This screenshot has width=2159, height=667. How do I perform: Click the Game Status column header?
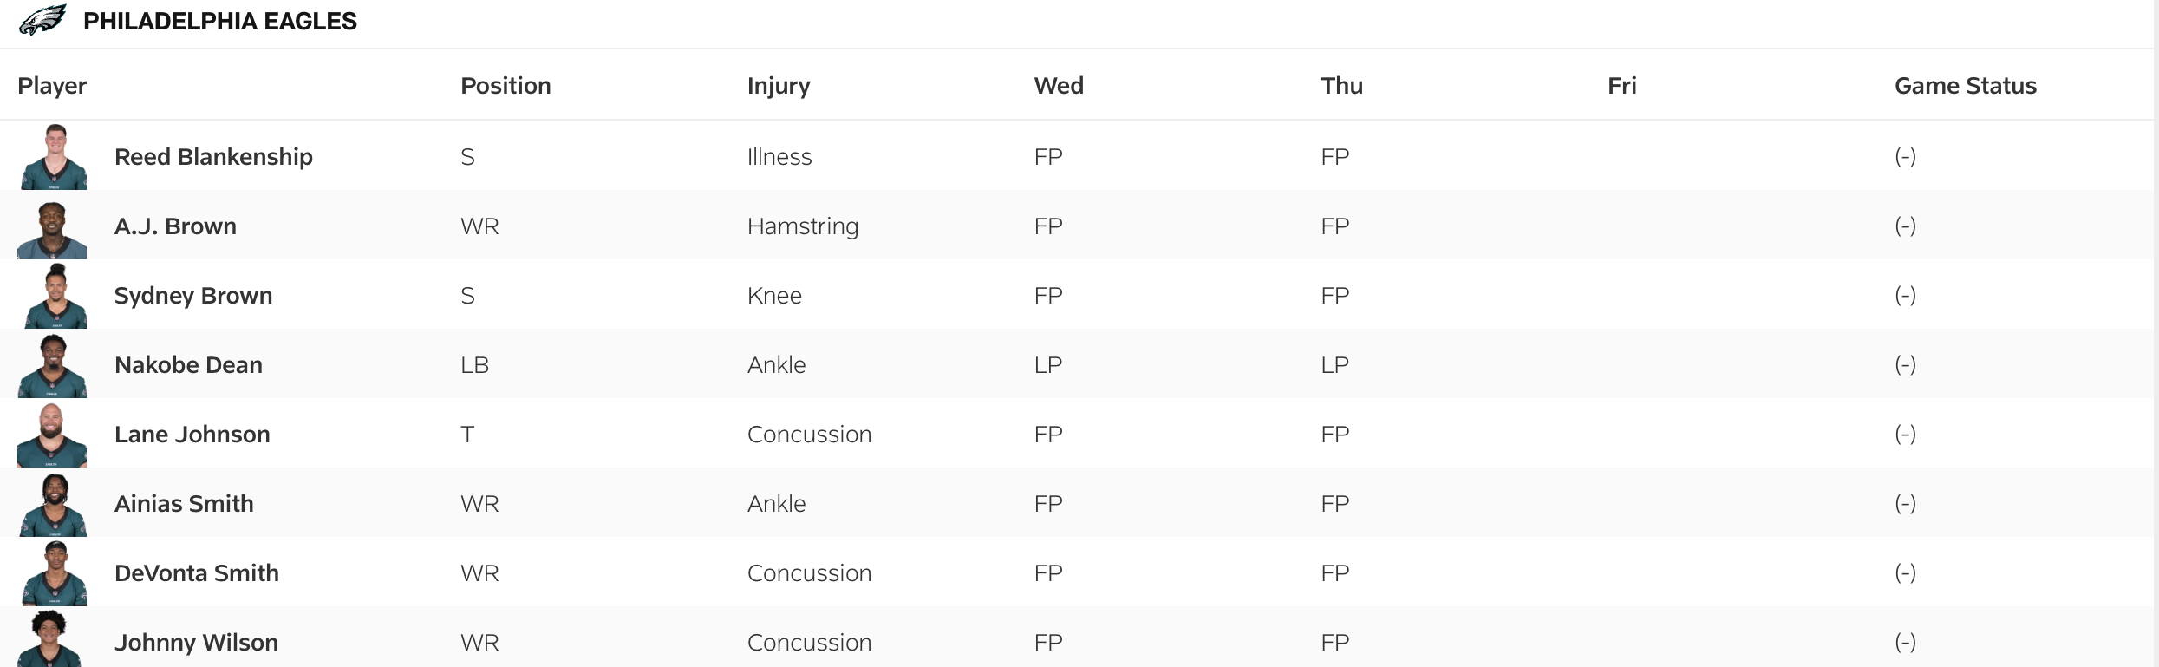(1965, 86)
